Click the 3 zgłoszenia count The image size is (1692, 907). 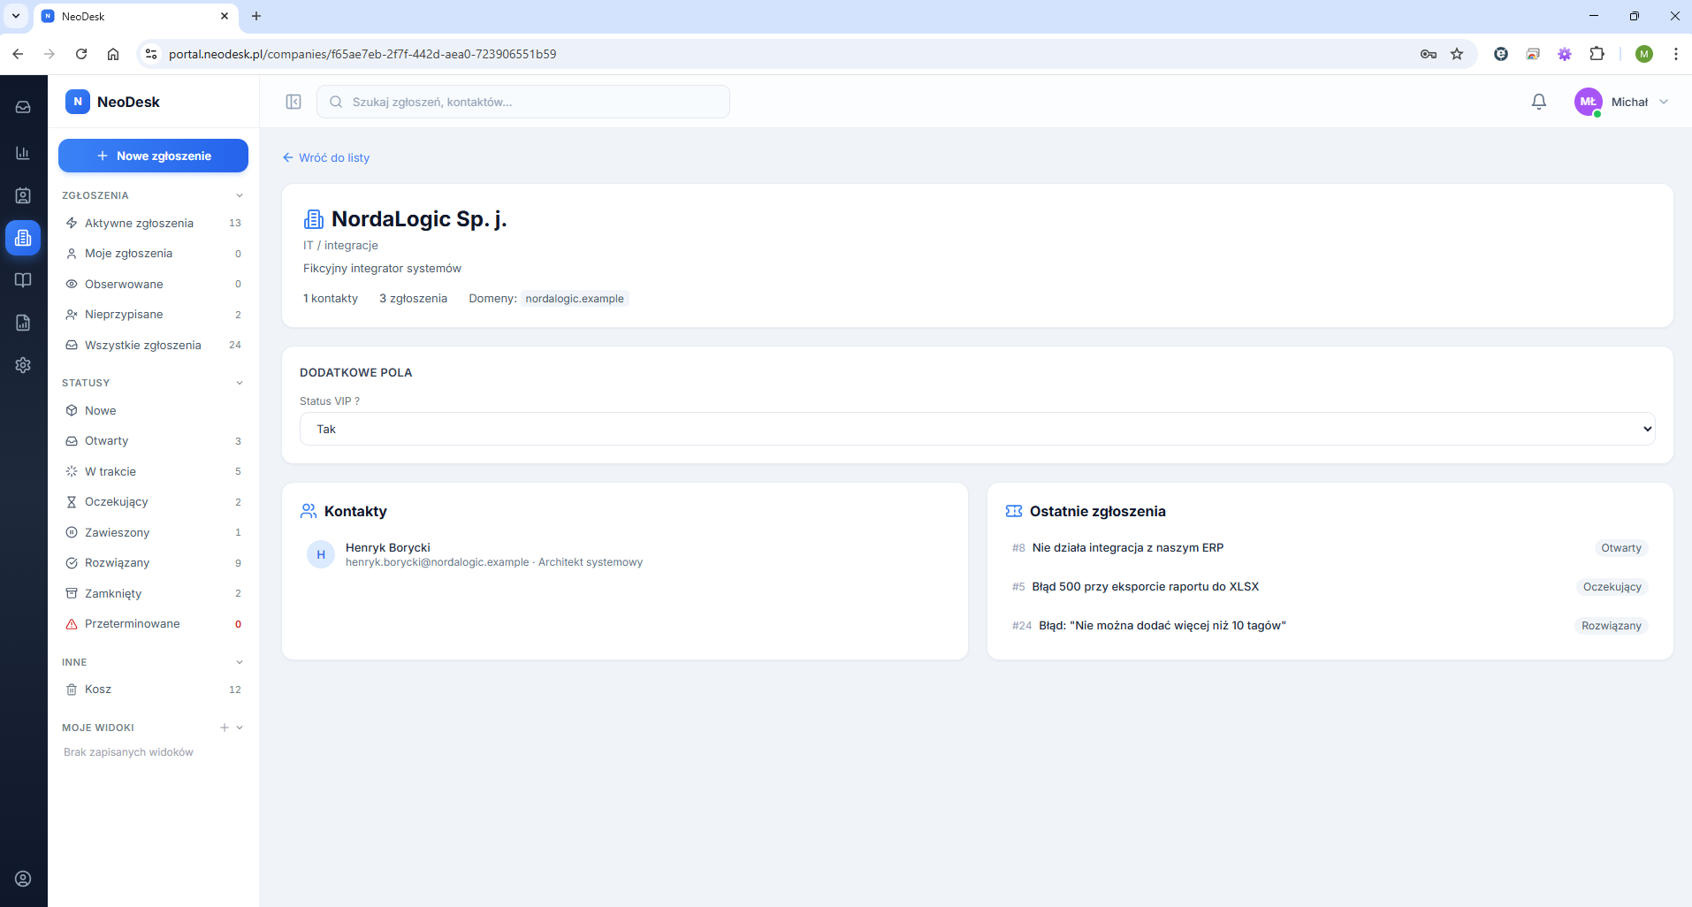coord(413,299)
